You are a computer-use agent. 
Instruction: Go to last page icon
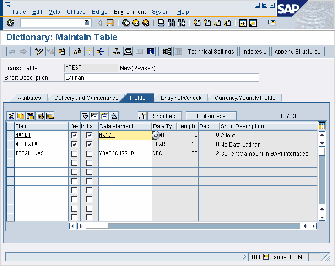(x=227, y=22)
